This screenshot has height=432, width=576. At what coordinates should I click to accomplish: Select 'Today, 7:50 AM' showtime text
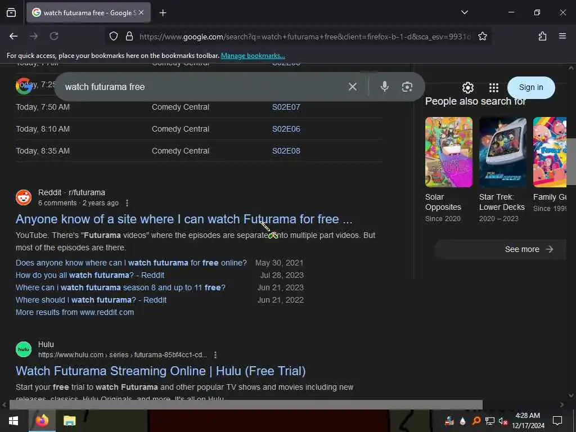point(43,107)
